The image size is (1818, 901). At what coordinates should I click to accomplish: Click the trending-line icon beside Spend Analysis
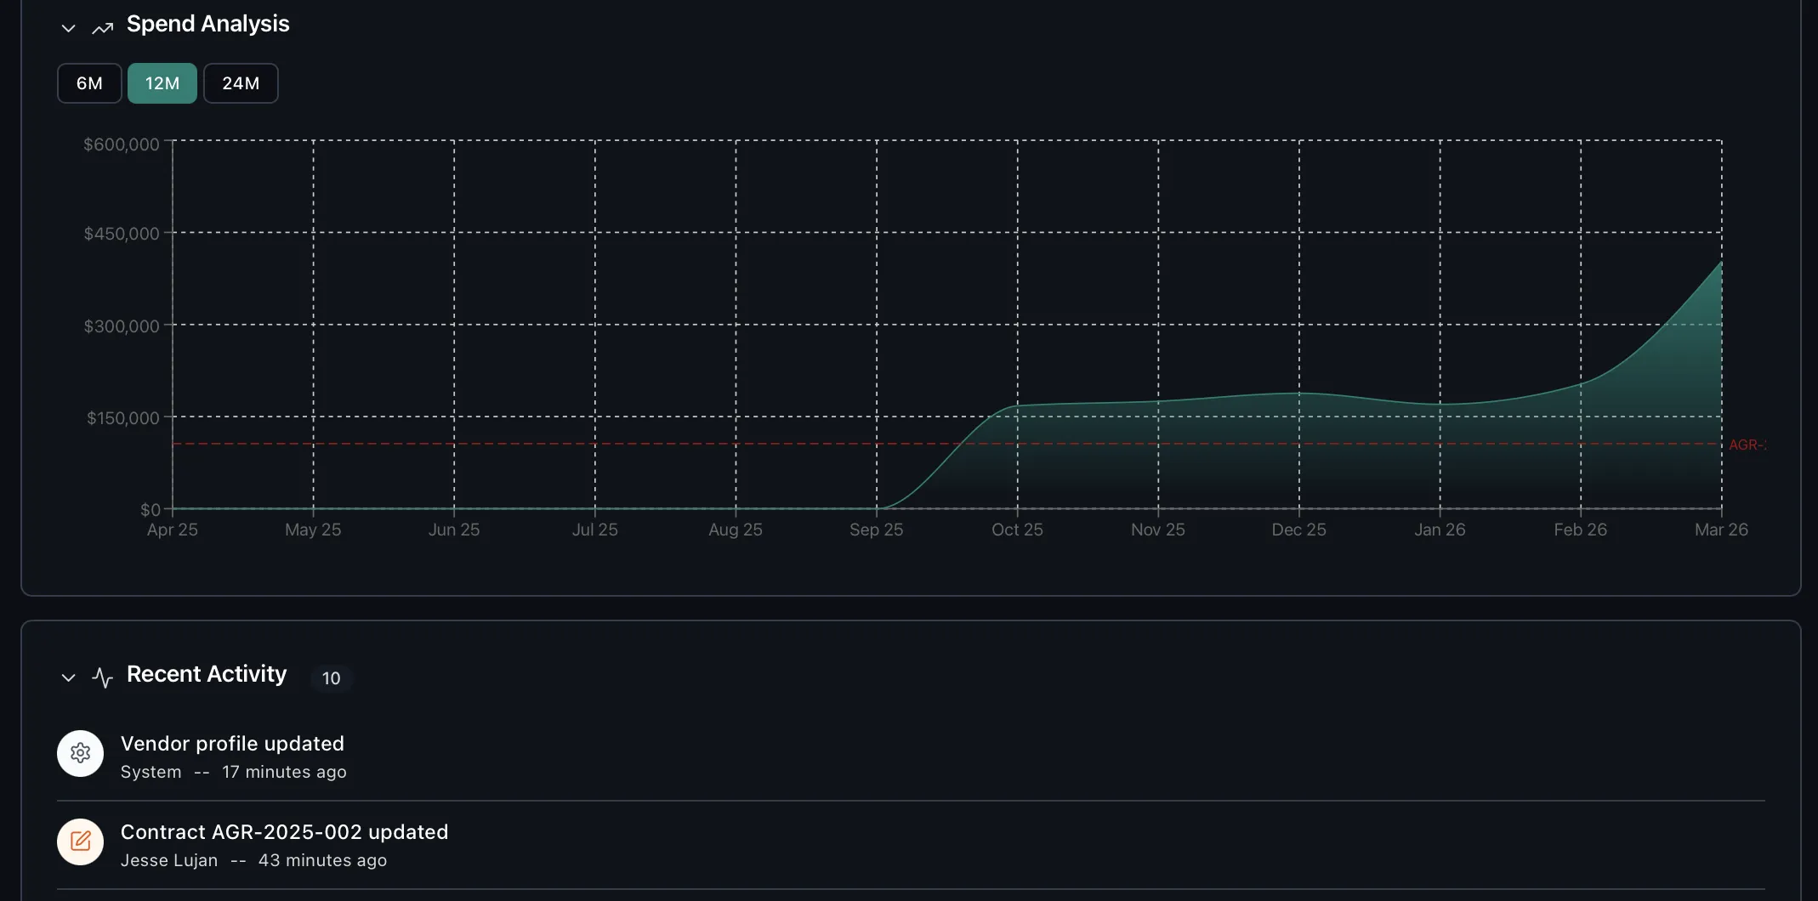[102, 28]
